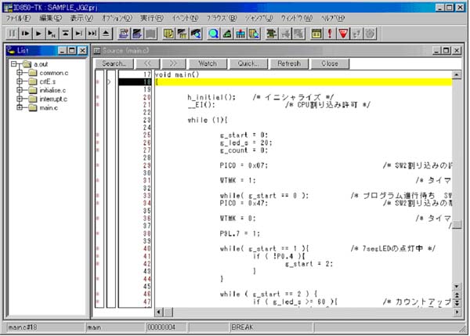Viewport: 470px width, 336px height.
Task: Toggle breakpoint marker at line 31
Action: 97,180
